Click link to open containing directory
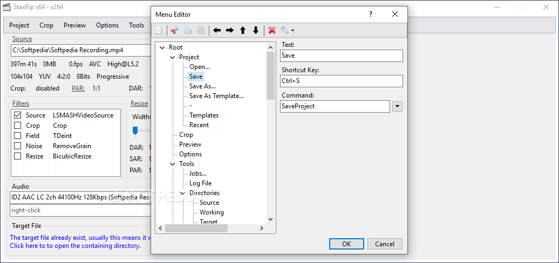Image resolution: width=559 pixels, height=263 pixels. pos(75,246)
